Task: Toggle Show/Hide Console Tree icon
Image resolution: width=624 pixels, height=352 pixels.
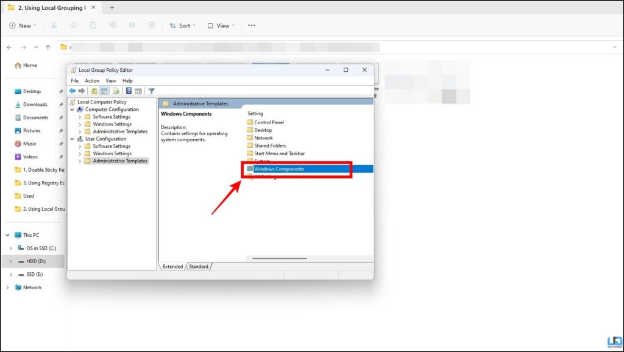Action: point(104,91)
